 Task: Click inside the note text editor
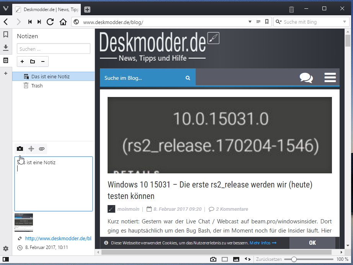pyautogui.click(x=54, y=184)
